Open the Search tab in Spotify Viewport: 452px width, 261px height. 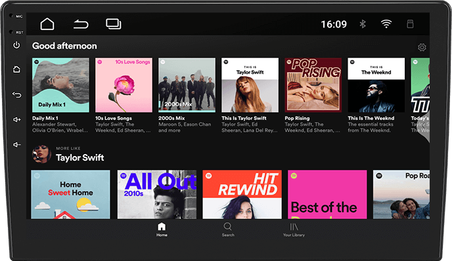(228, 230)
